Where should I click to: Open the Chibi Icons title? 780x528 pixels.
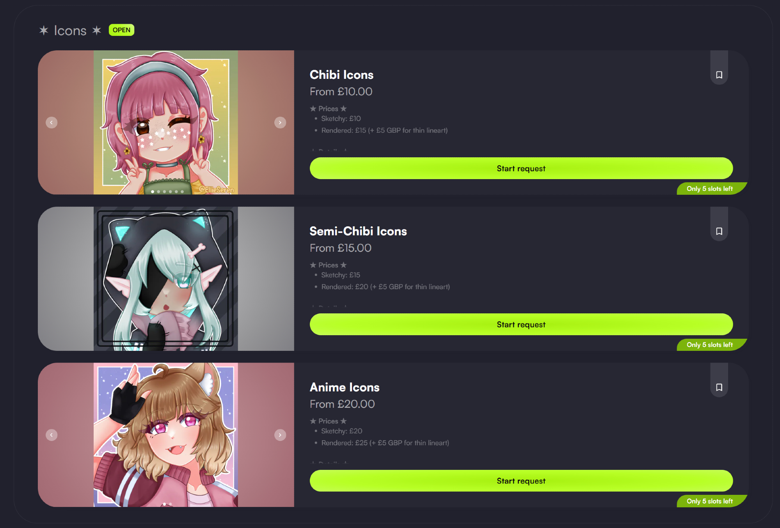tap(341, 75)
